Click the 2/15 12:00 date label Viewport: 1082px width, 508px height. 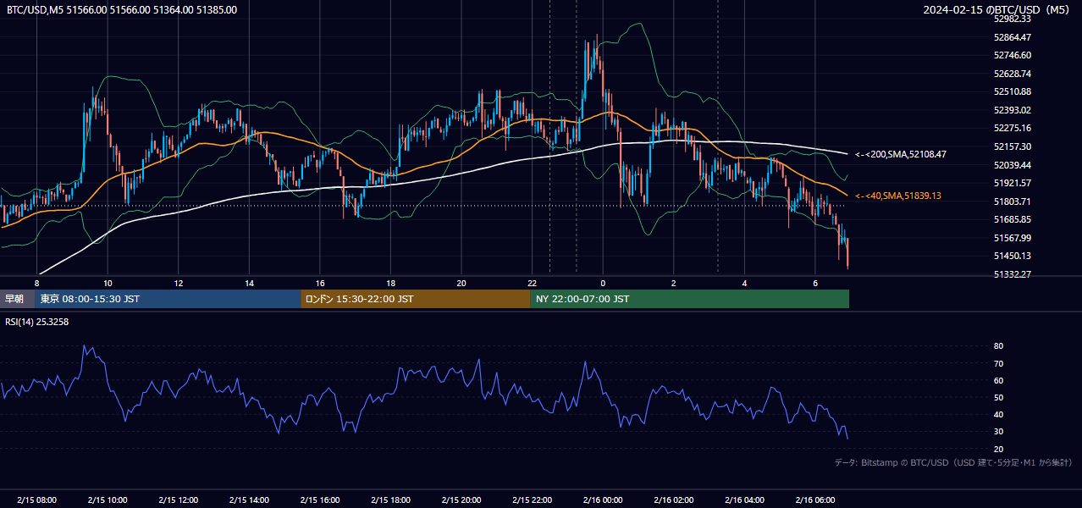click(179, 500)
